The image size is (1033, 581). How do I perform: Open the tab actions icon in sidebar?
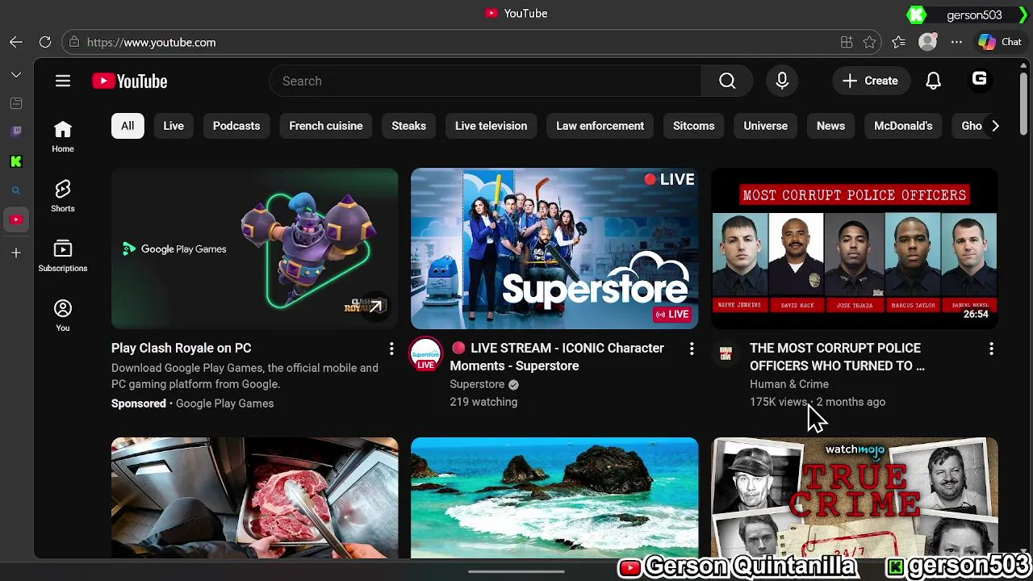pyautogui.click(x=16, y=103)
